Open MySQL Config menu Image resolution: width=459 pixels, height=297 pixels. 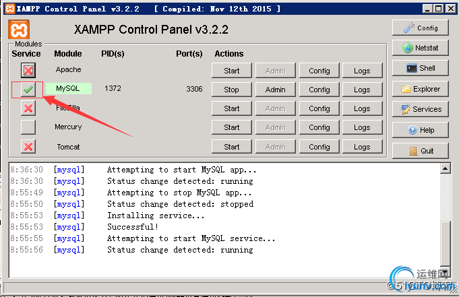pyautogui.click(x=319, y=90)
